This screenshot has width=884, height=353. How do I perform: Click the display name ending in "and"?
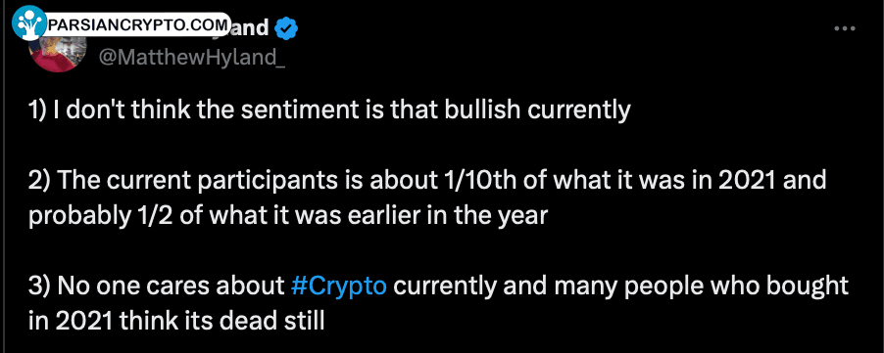250,28
